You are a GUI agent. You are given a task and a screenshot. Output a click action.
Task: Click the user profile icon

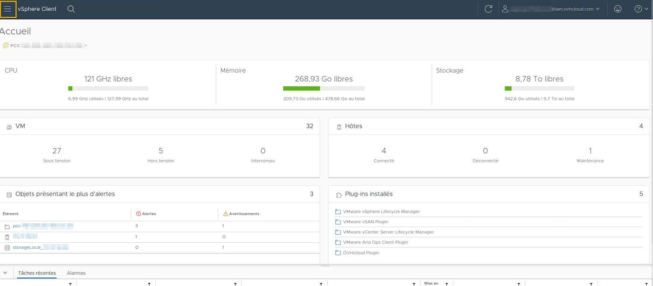coord(505,8)
